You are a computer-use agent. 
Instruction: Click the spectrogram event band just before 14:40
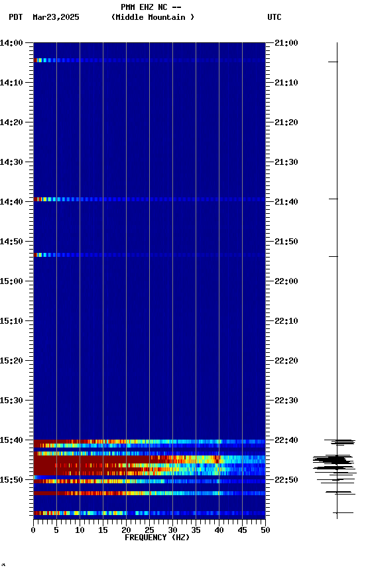tap(149, 199)
